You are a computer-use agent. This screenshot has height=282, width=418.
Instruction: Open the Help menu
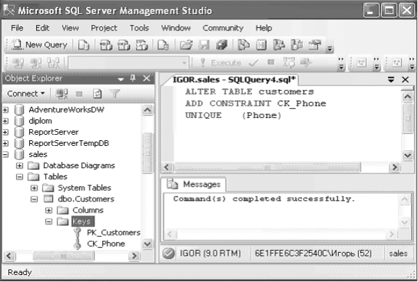tap(264, 28)
